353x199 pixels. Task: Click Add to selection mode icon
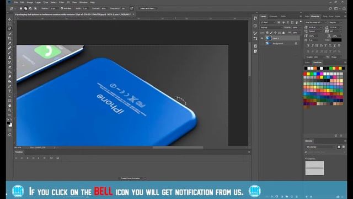(26, 8)
